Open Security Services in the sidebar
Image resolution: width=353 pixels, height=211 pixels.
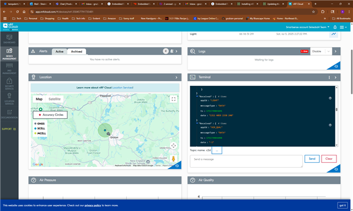[x=9, y=84]
